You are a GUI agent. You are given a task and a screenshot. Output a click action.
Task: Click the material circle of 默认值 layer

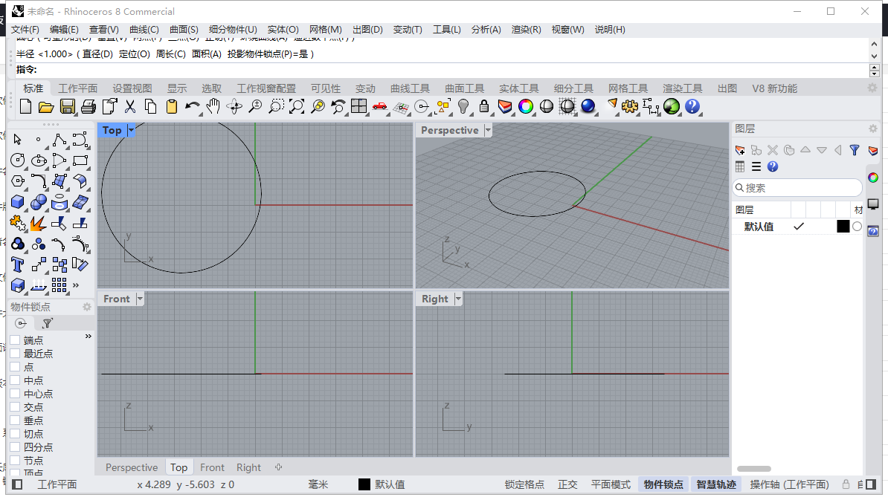(x=857, y=227)
